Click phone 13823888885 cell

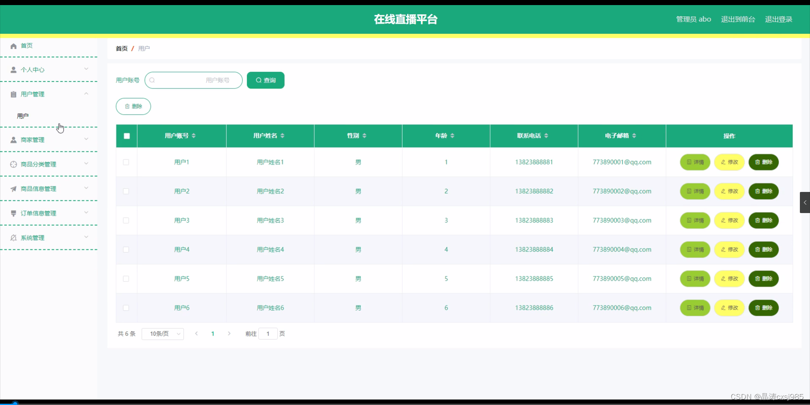(534, 278)
